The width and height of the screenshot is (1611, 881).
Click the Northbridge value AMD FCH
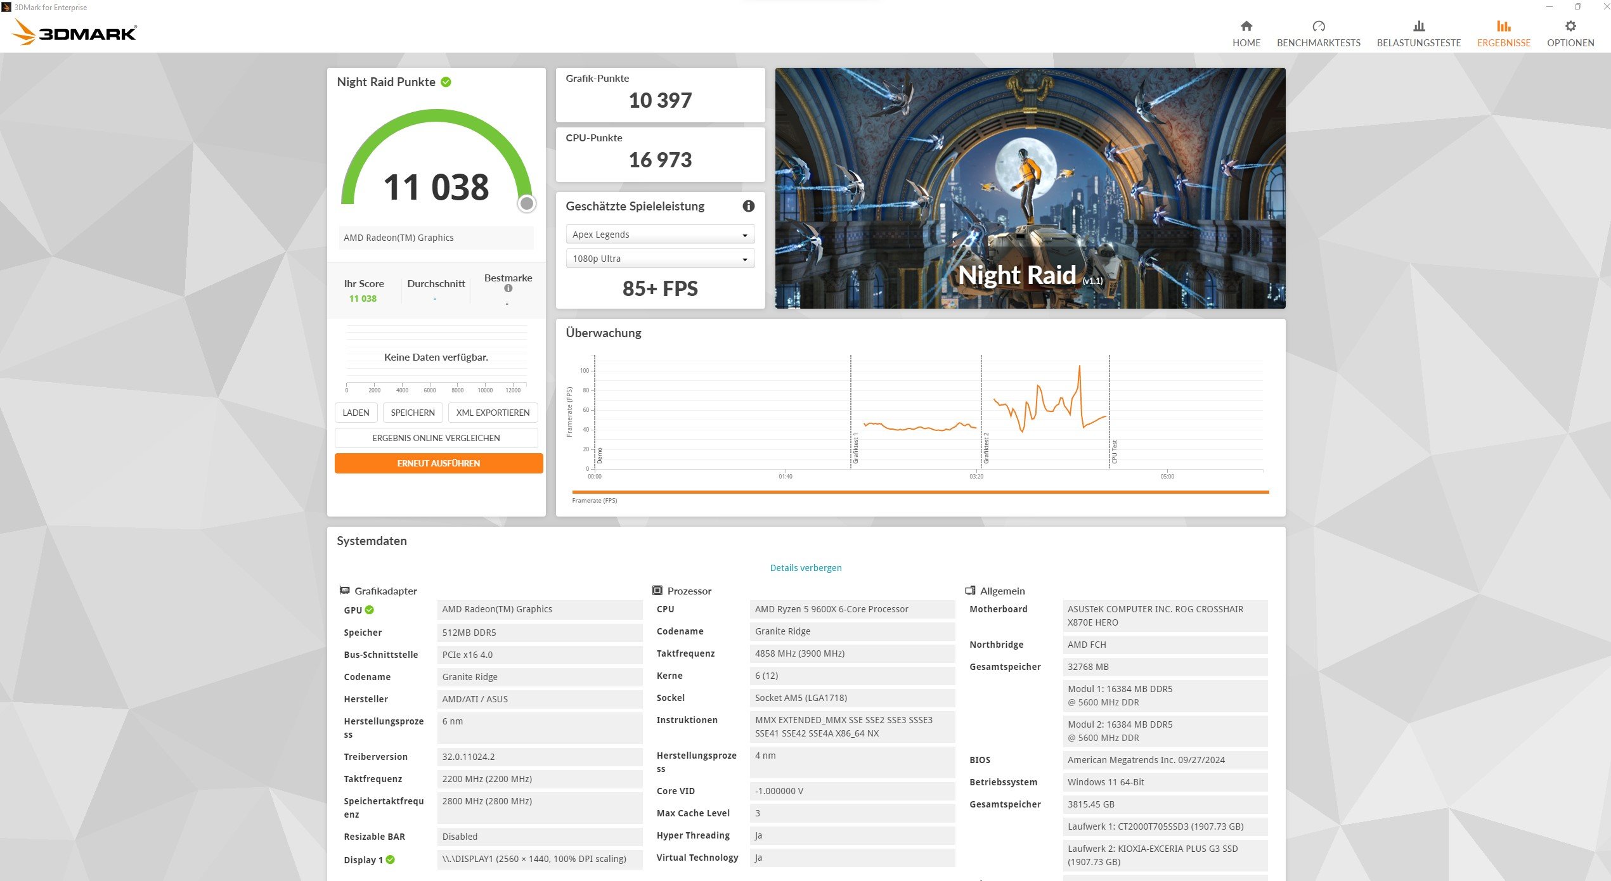pos(1165,645)
